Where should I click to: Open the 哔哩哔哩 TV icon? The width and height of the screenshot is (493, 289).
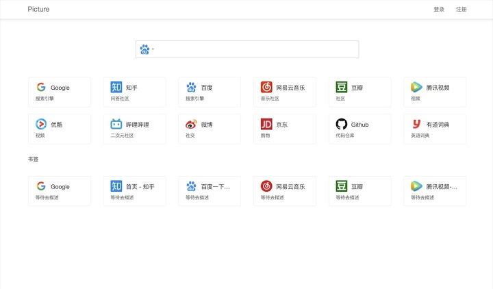pyautogui.click(x=116, y=124)
